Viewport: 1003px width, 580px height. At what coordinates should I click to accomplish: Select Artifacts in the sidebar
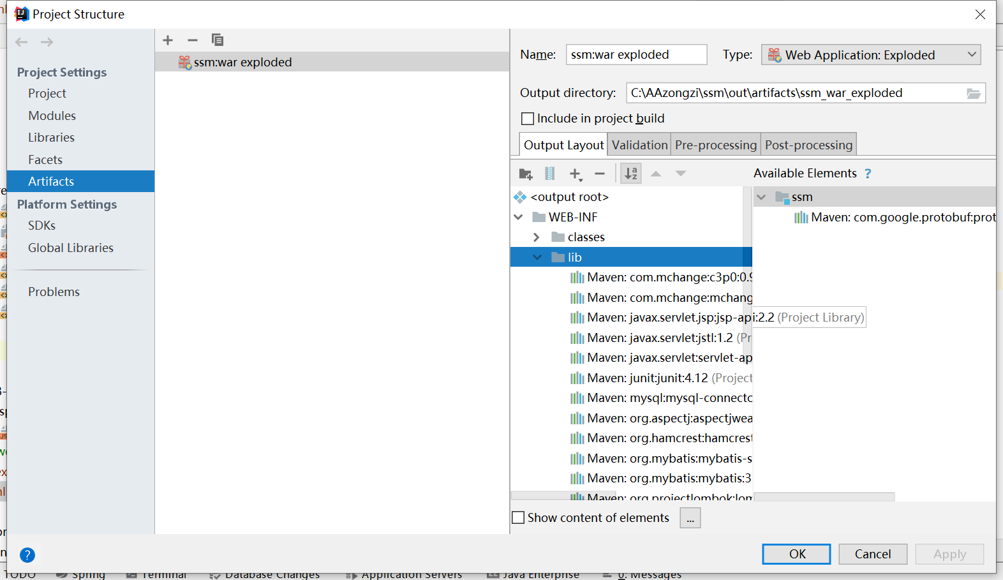80,181
